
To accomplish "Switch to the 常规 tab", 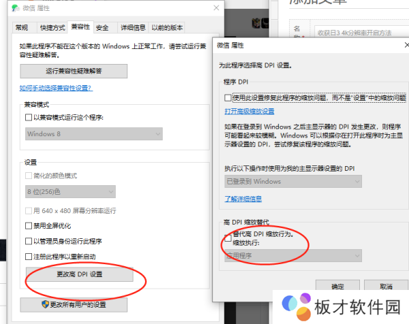I will 22,28.
